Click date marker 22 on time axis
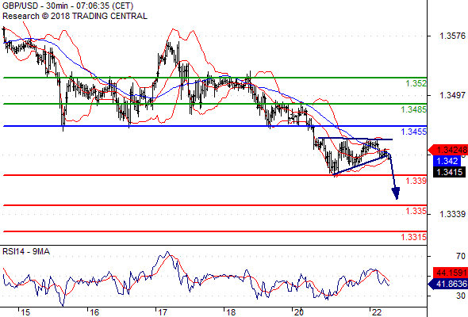 click(x=376, y=312)
